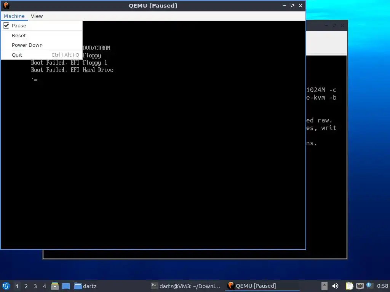The width and height of the screenshot is (390, 292).
Task: Open the start menu bird icon
Action: (6, 286)
